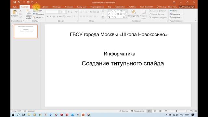Click the Найти find button

pyautogui.click(x=174, y=11)
